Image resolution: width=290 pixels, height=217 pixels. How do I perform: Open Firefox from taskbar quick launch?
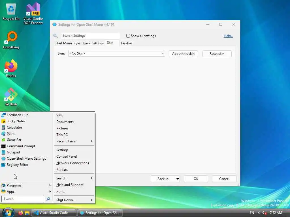pyautogui.click(x=20, y=213)
